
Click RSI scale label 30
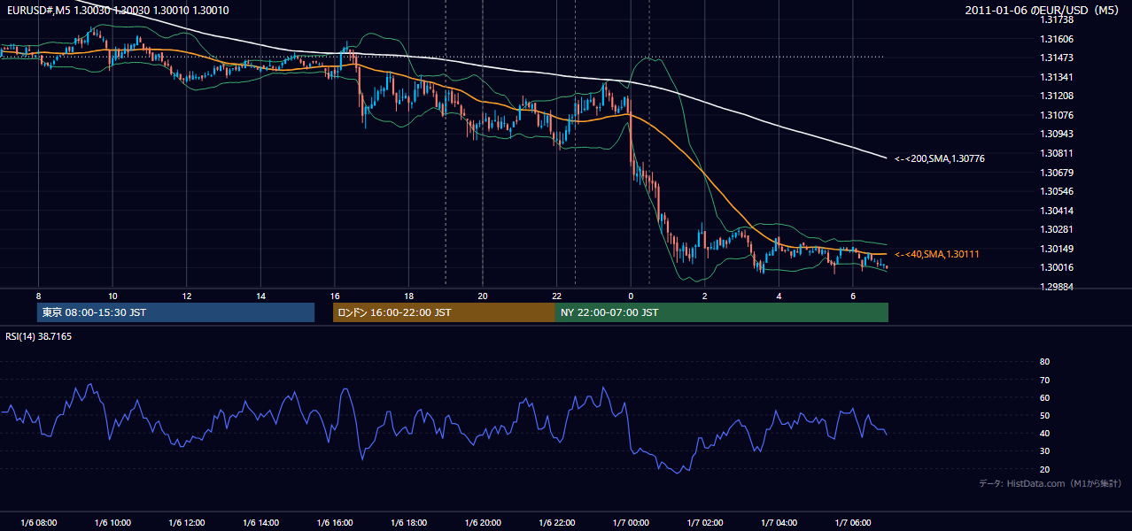(x=1044, y=451)
